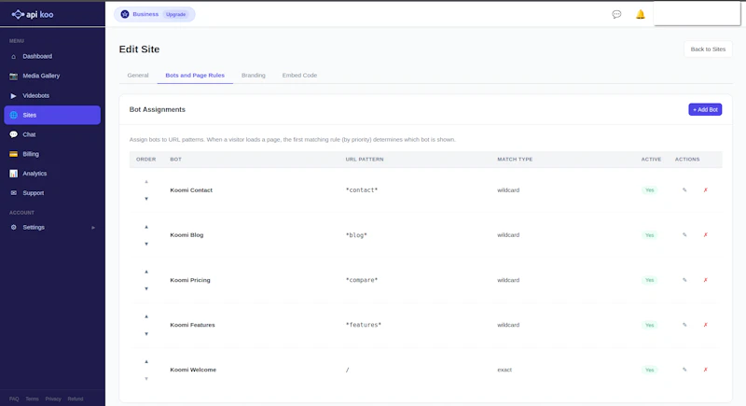Click the api koo logo

(x=33, y=14)
